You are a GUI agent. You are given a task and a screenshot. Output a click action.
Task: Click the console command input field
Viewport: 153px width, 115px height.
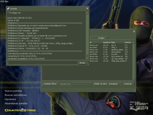click(x=43, y=63)
